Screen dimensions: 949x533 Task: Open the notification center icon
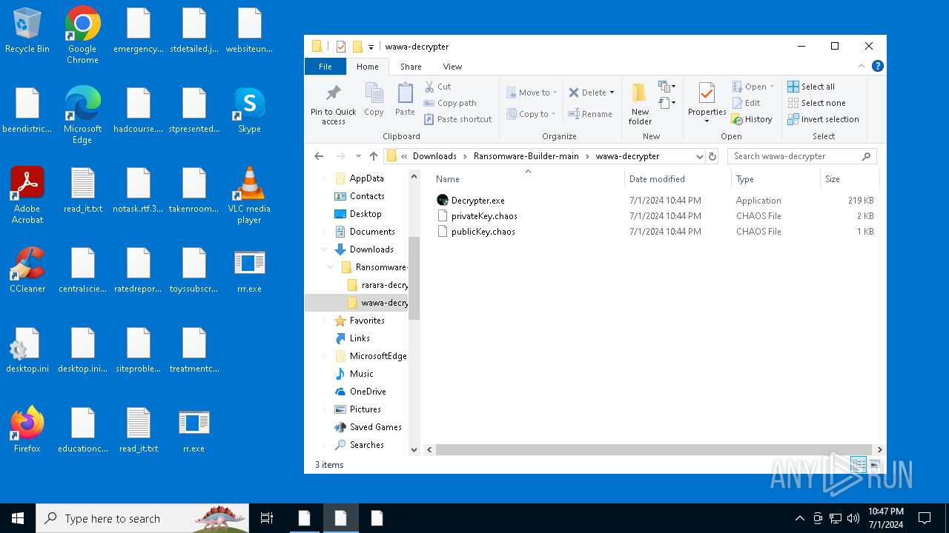[925, 518]
